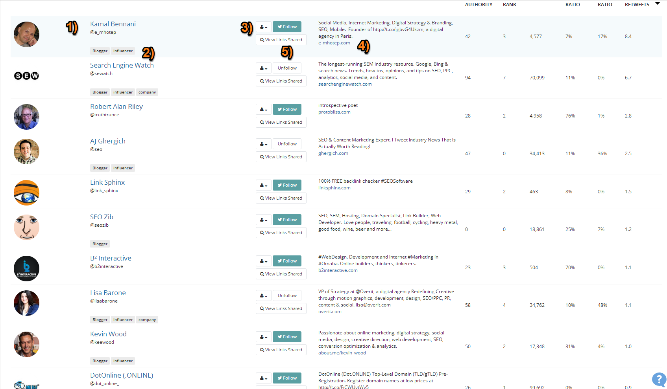Open the user dropdown for Kamal Bennani

click(263, 27)
